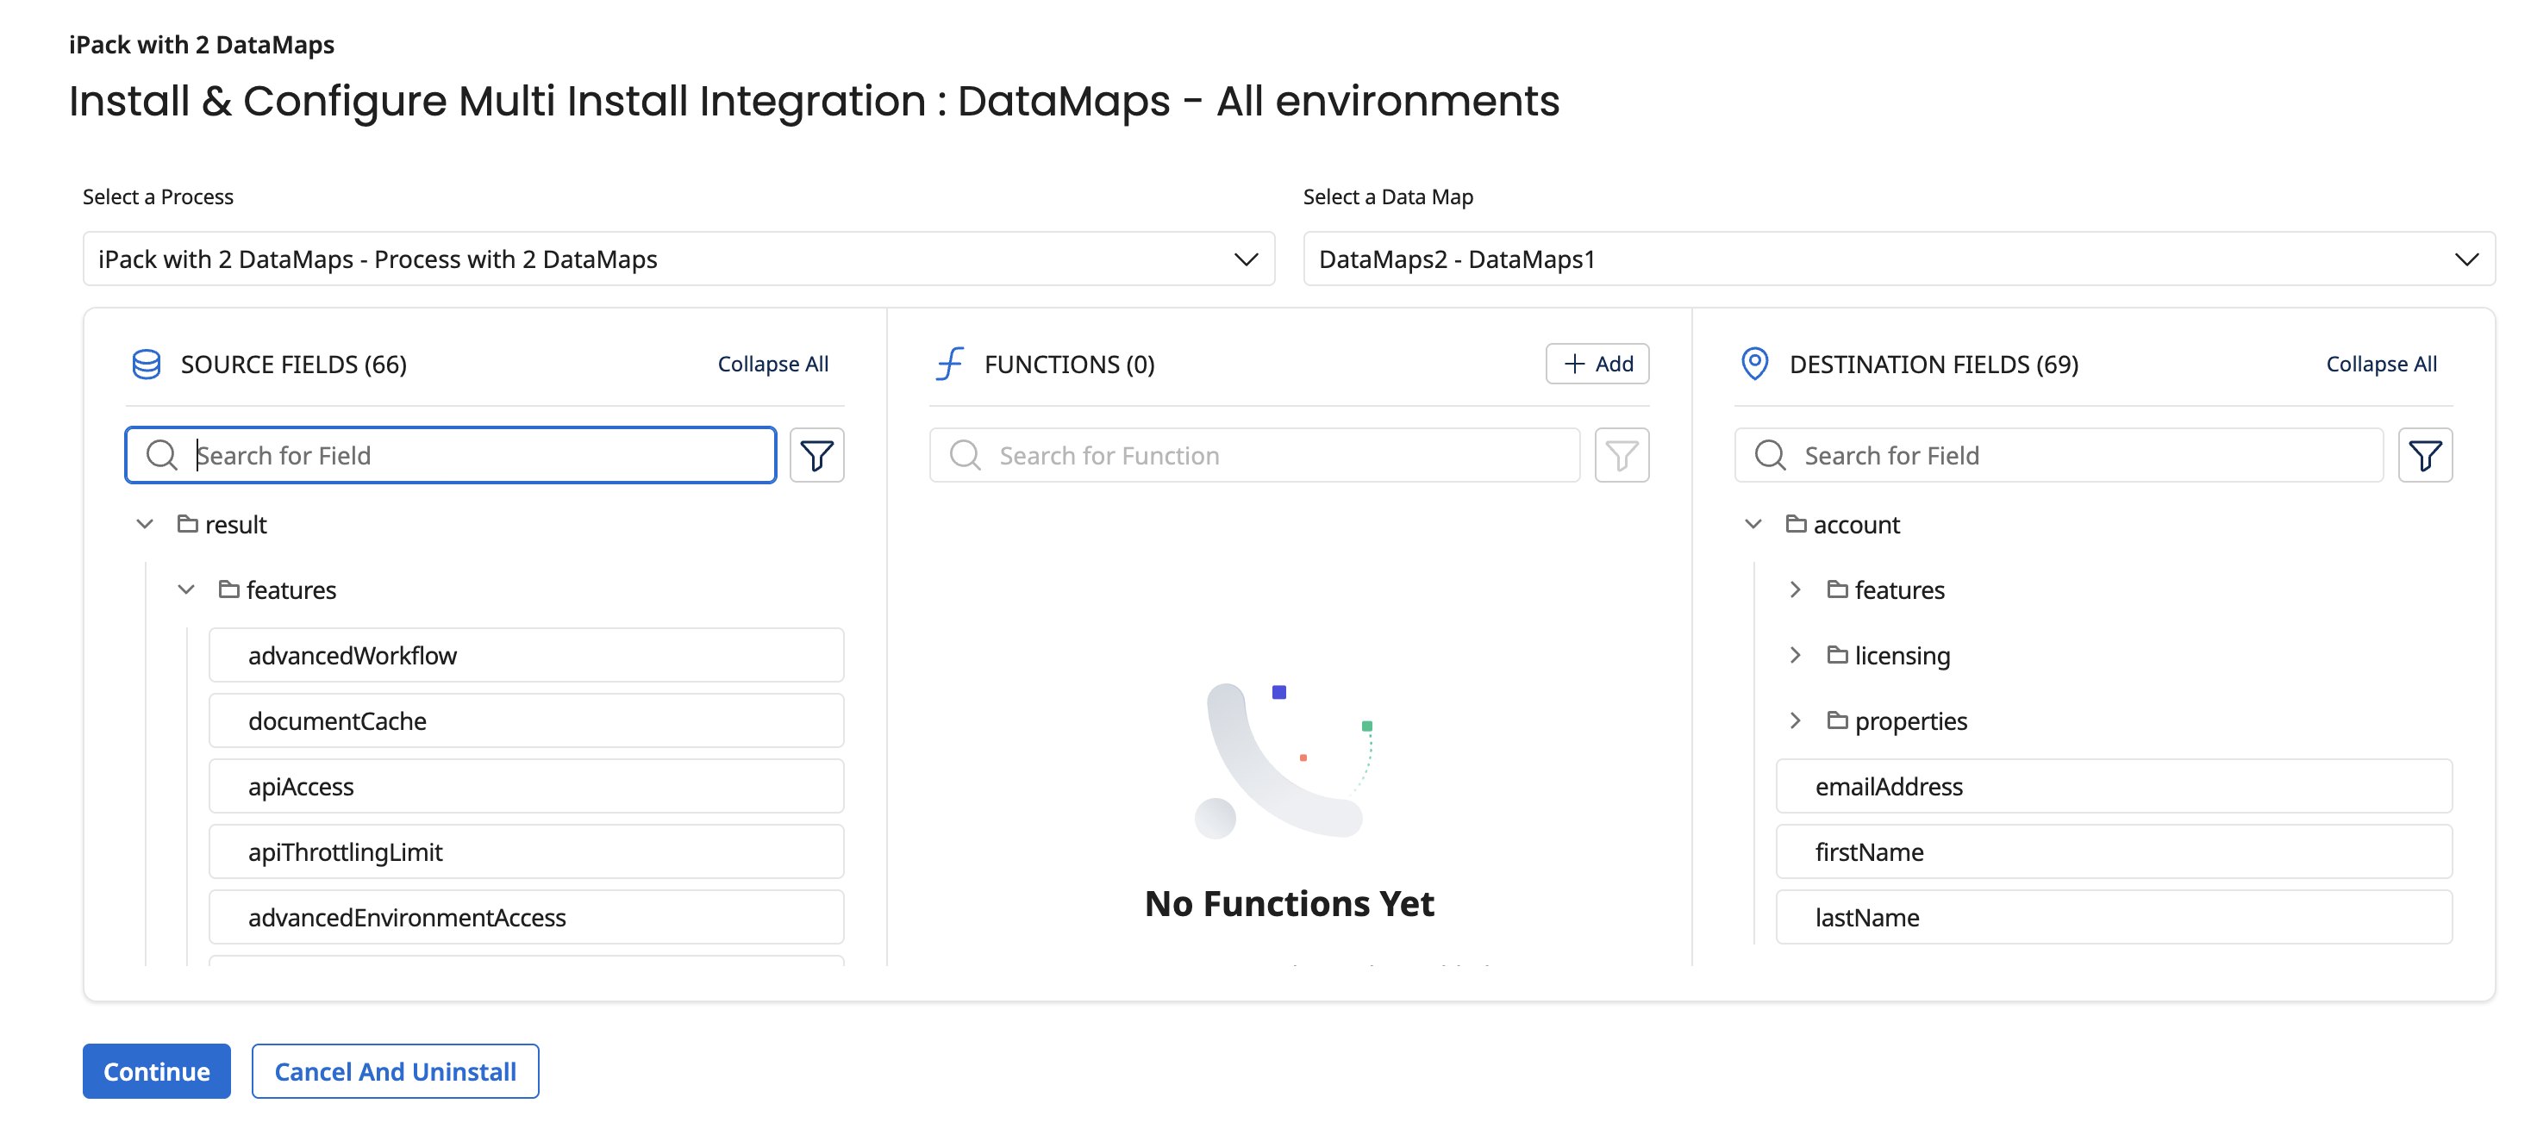Collapse the source features folder
2531x1141 pixels.
pos(187,590)
